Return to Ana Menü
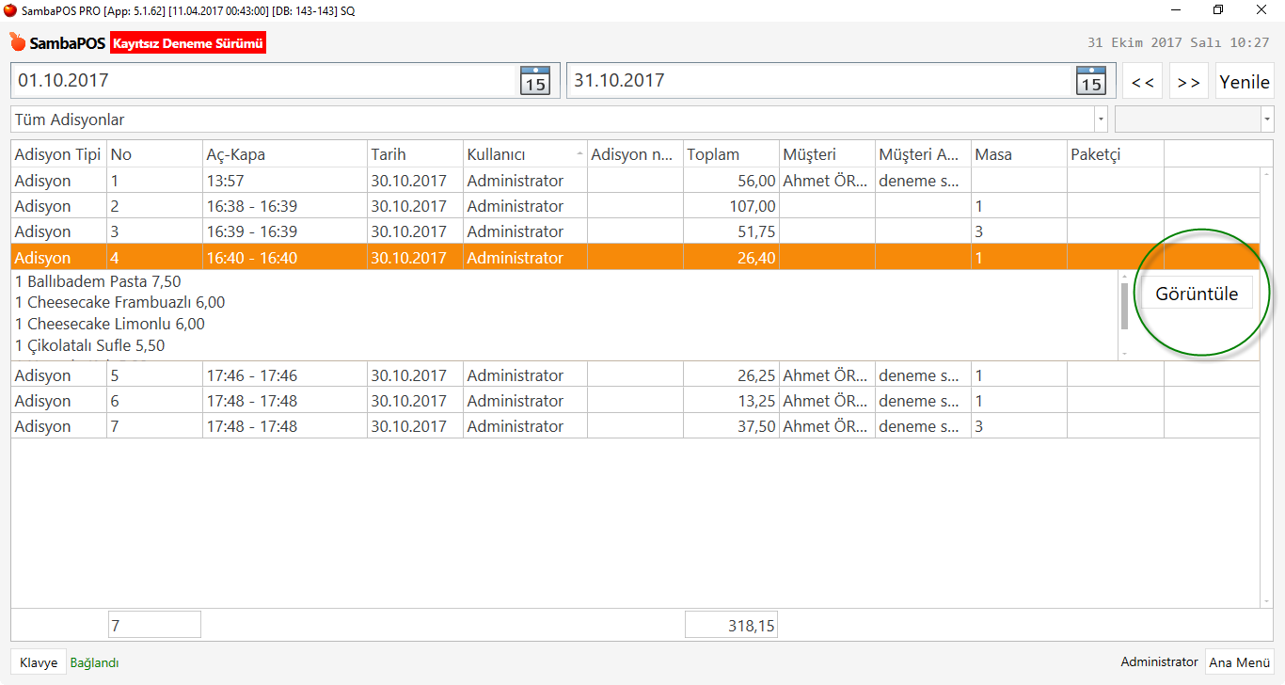Image resolution: width=1285 pixels, height=685 pixels. [1240, 662]
